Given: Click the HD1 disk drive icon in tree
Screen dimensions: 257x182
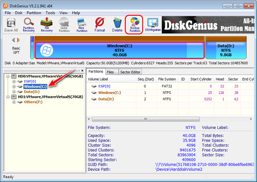Looking at the screenshot, I should click(14, 97).
